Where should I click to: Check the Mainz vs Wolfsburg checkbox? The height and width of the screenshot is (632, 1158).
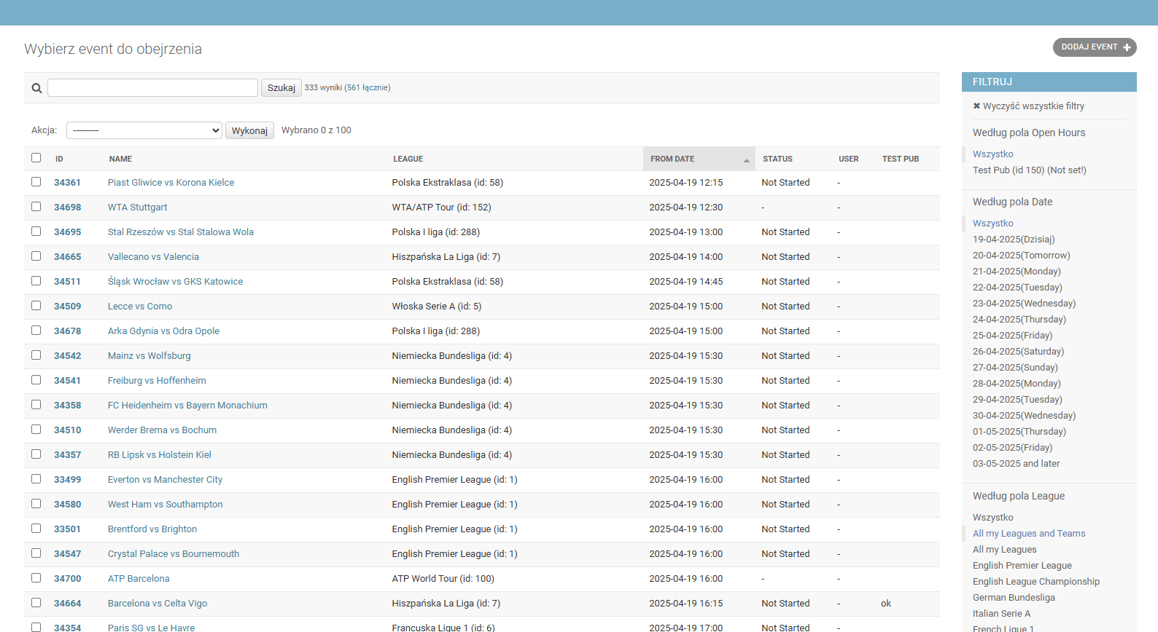pos(36,355)
